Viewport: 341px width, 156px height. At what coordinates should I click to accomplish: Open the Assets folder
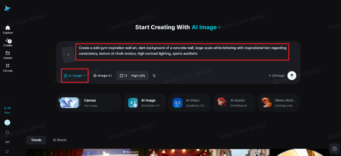8,55
